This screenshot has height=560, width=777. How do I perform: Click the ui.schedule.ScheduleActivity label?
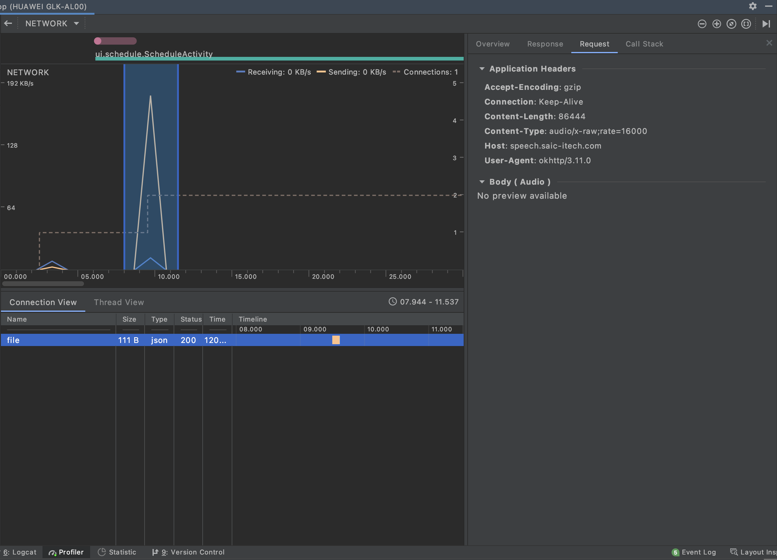(154, 54)
